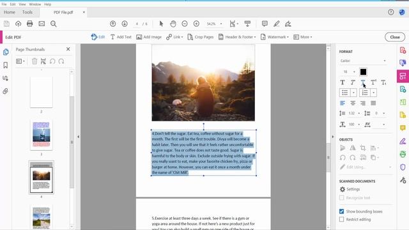Viewport: 409px width, 230px height.
Task: Go to next page arrow
Action: coord(125,24)
